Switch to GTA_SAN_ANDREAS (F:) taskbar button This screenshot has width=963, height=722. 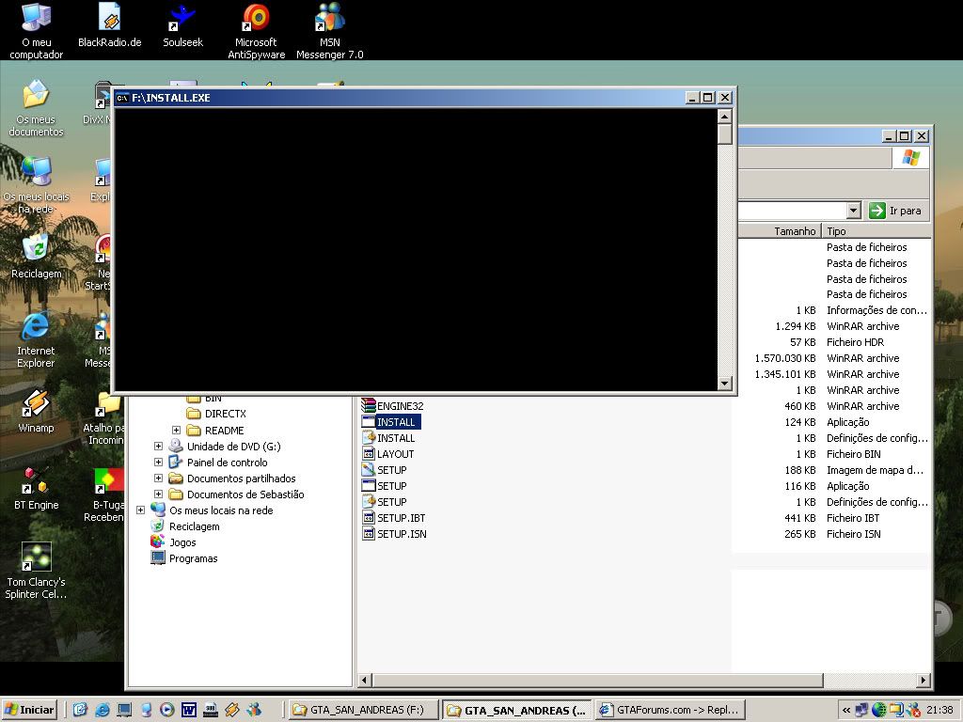coord(360,710)
